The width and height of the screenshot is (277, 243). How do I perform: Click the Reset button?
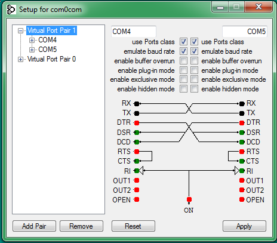(x=133, y=226)
